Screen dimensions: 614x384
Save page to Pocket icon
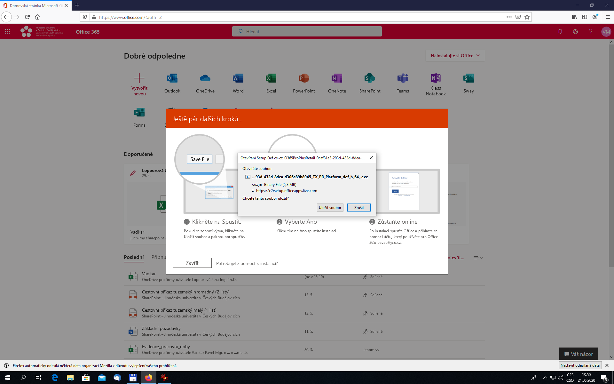coord(518,17)
